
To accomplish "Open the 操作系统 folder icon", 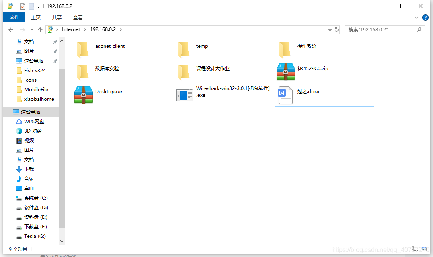I will point(285,50).
